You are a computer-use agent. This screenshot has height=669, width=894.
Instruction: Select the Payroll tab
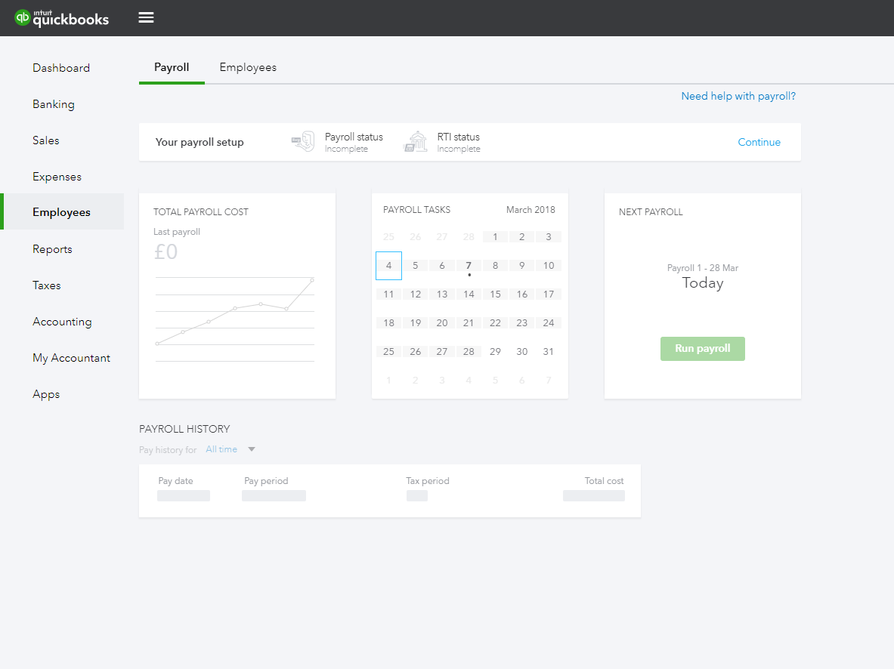tap(172, 67)
